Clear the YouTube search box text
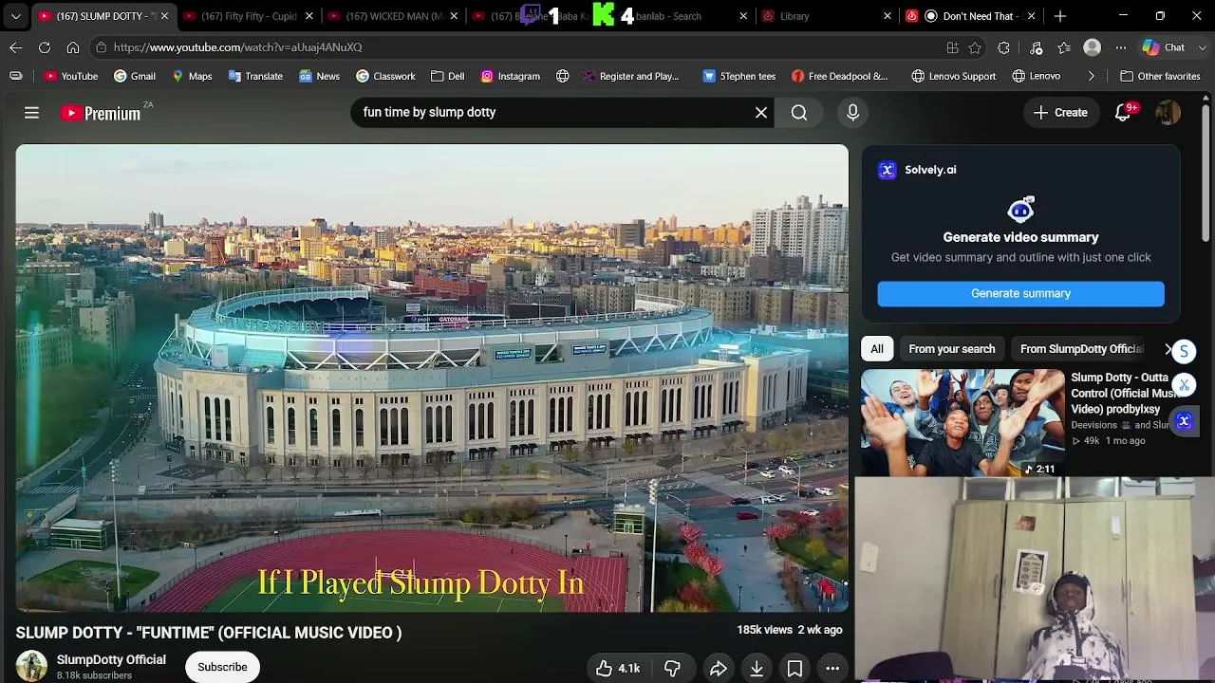Viewport: 1215px width, 683px height. tap(761, 112)
